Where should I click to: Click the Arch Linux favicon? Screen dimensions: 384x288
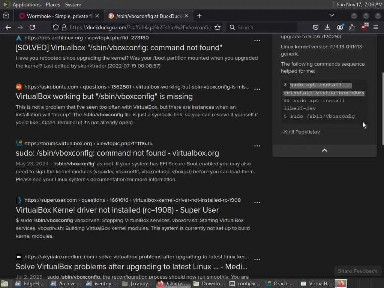point(19,38)
